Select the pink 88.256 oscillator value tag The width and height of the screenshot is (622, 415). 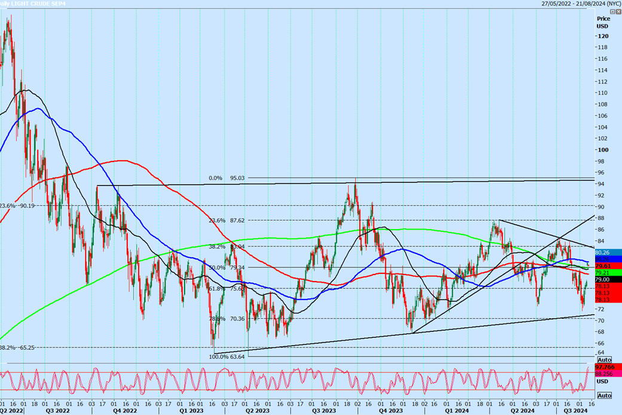(x=608, y=374)
